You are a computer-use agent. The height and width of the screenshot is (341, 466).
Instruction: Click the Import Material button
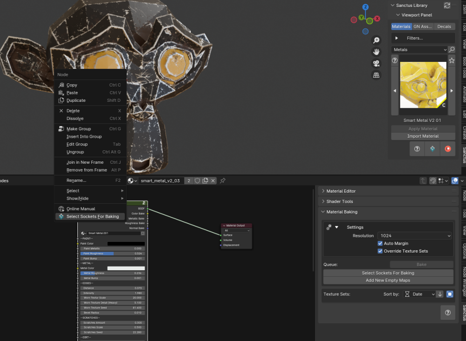coord(423,136)
